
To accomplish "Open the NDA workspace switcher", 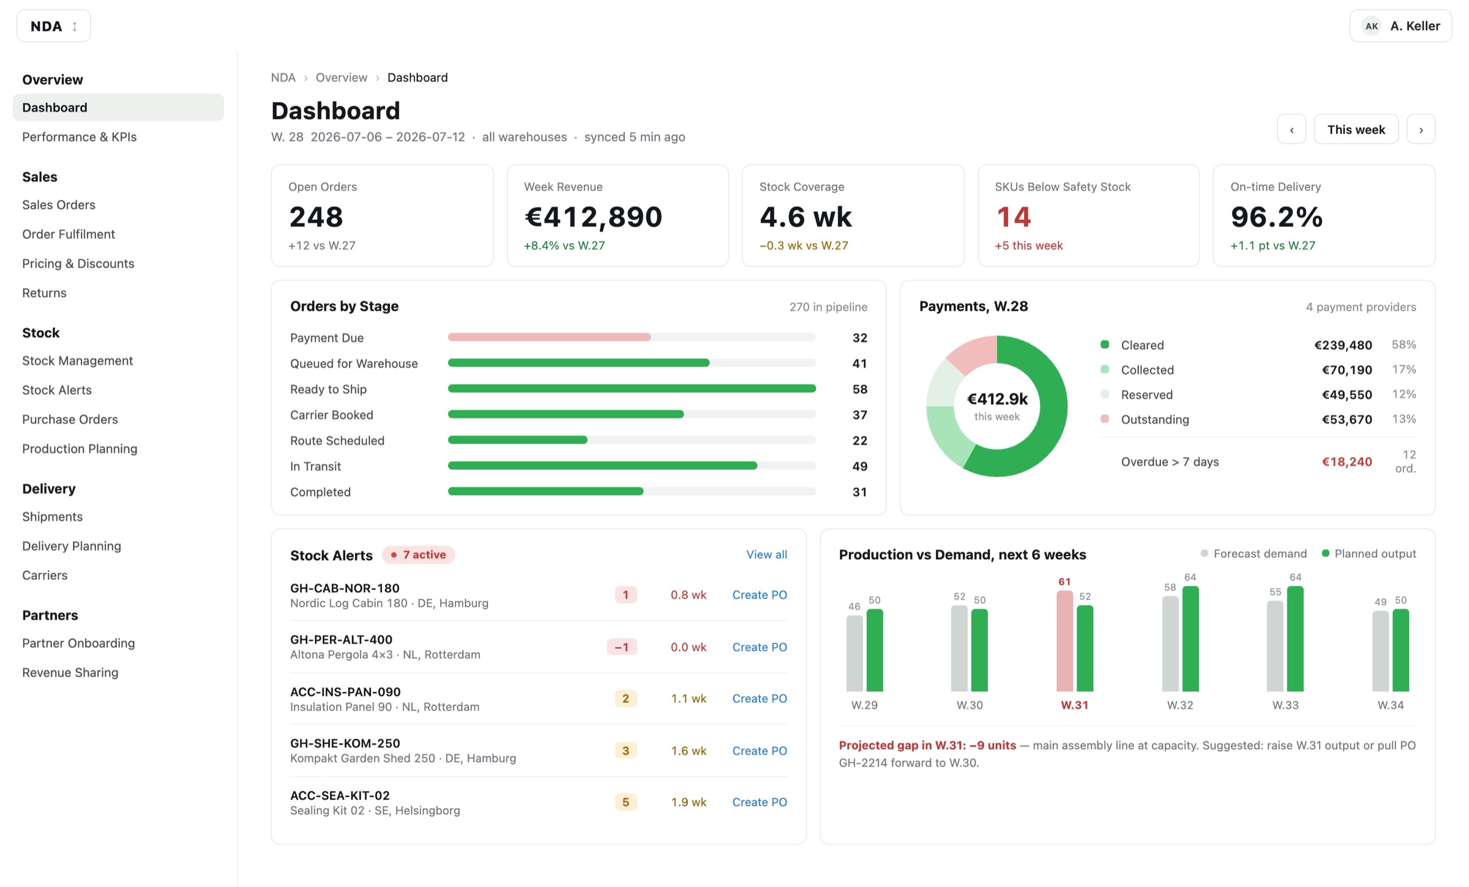I will tap(54, 26).
